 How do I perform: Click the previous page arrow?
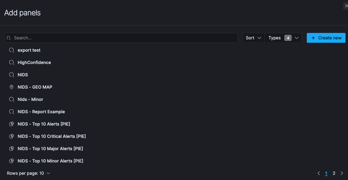[x=318, y=173]
